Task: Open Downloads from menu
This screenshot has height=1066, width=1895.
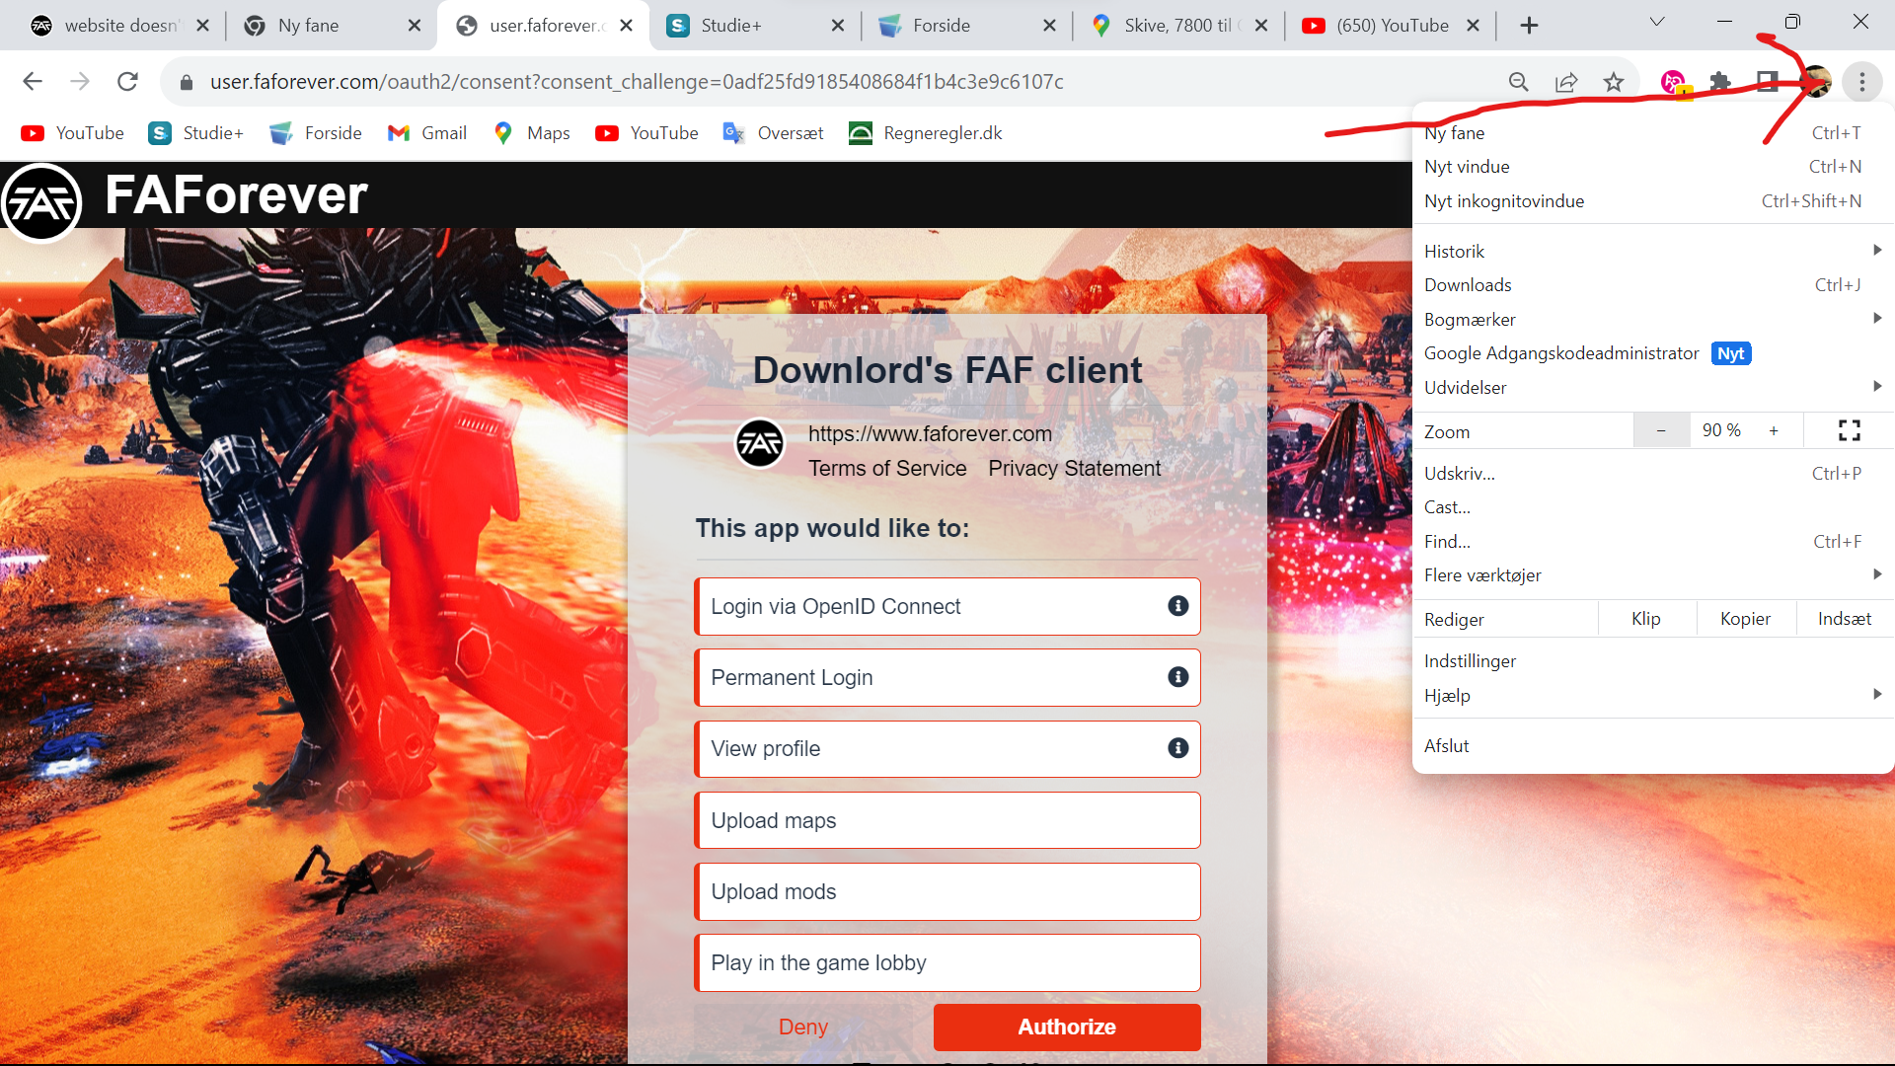Action: [1651, 285]
